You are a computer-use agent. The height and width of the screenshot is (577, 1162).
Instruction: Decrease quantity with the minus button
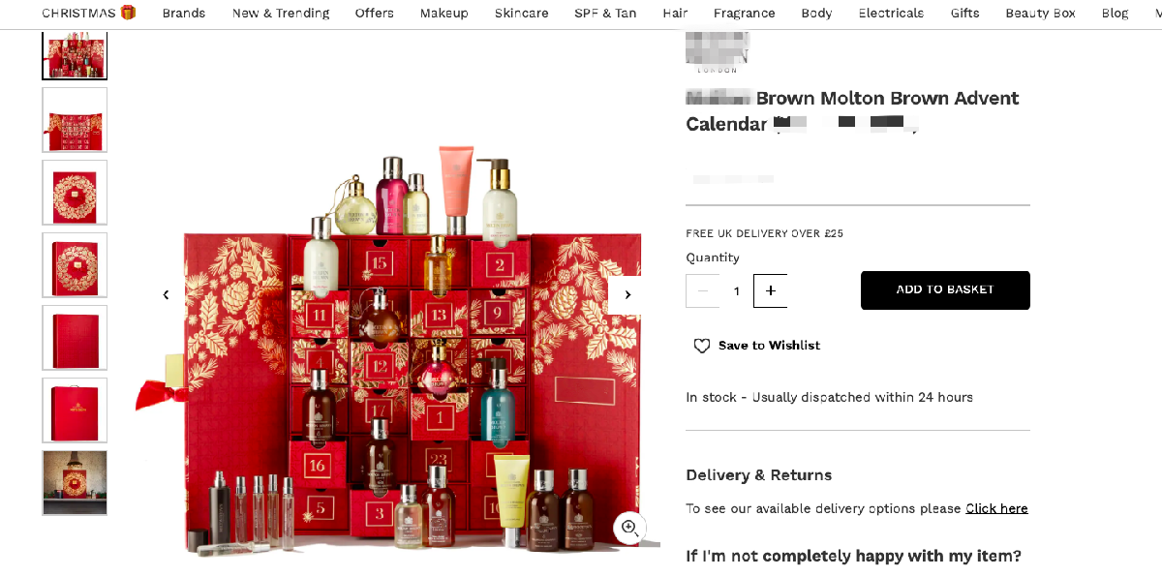(703, 290)
